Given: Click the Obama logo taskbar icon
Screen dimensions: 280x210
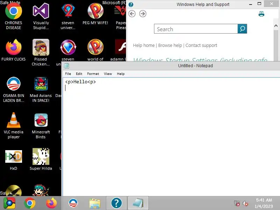Looking at the screenshot, I should (73, 203).
